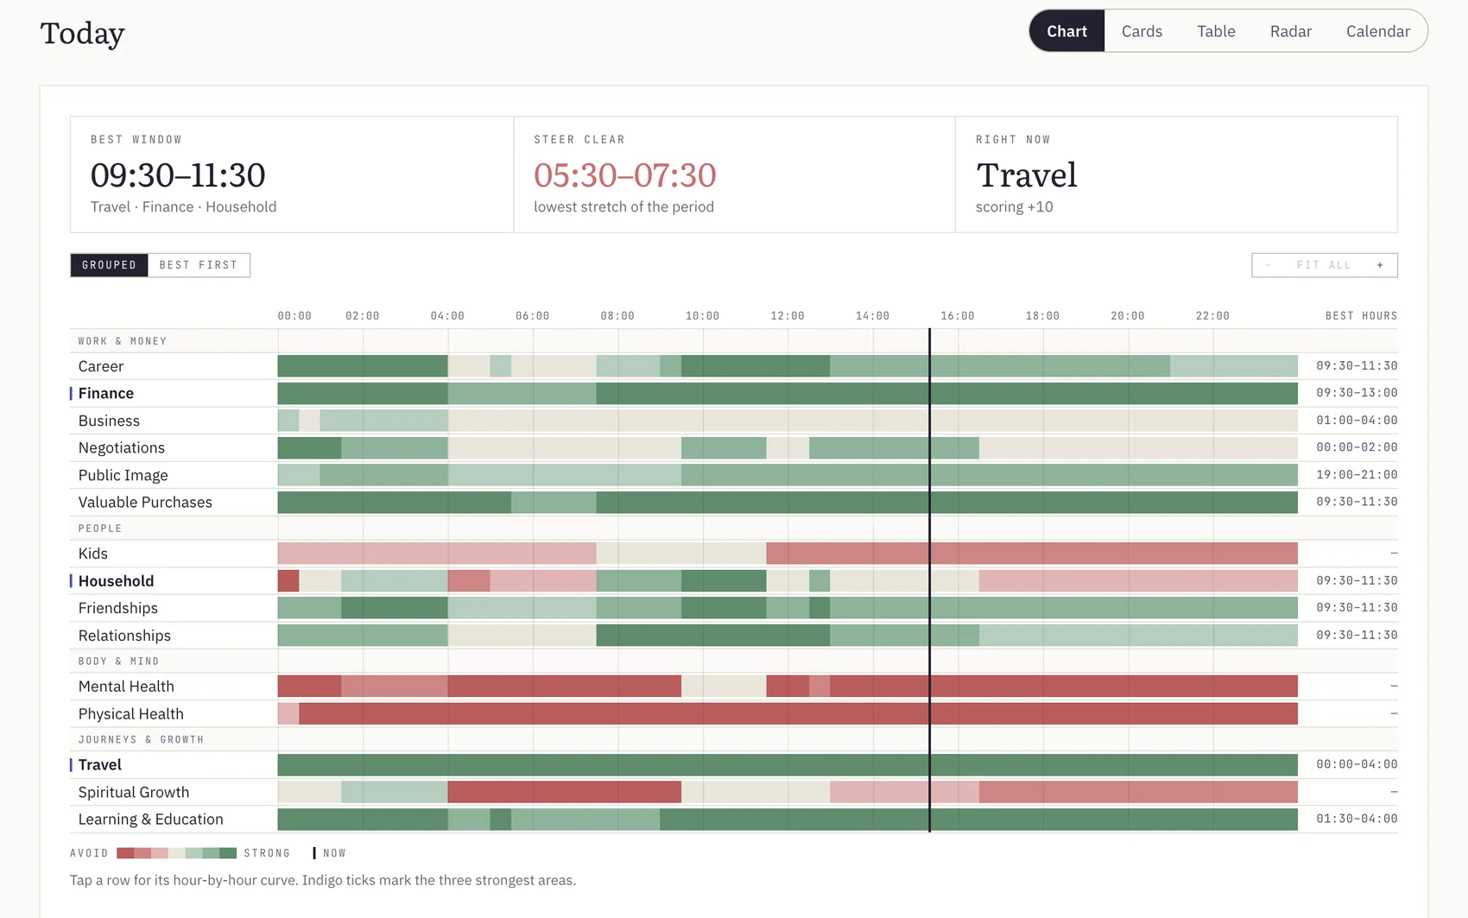Click the Now marker line on the timeline

[x=930, y=579]
